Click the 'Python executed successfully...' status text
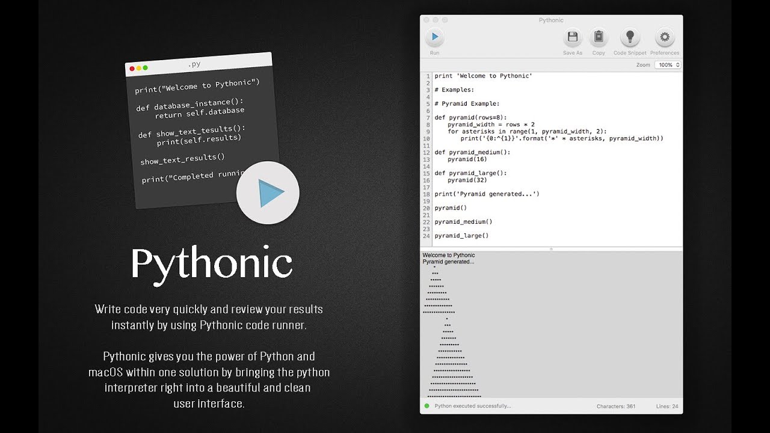This screenshot has height=433, width=770. click(473, 406)
